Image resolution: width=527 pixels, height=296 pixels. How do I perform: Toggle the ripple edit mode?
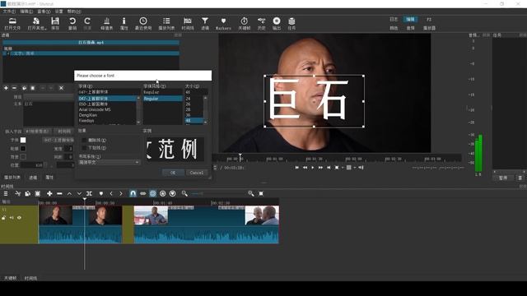click(152, 194)
